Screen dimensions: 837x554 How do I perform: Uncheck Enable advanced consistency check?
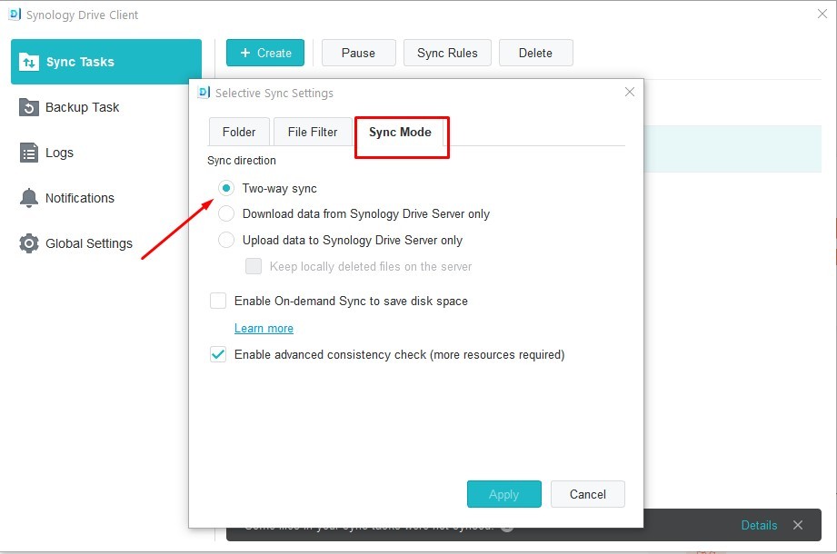point(218,354)
